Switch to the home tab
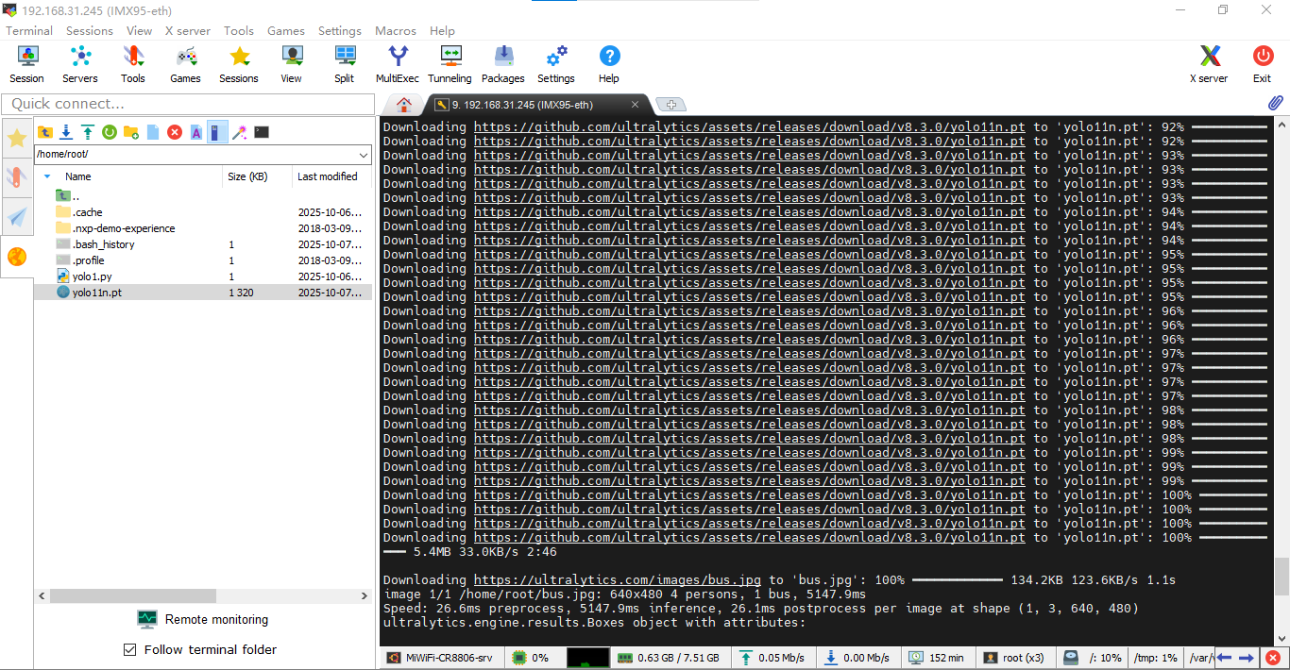 tap(404, 104)
